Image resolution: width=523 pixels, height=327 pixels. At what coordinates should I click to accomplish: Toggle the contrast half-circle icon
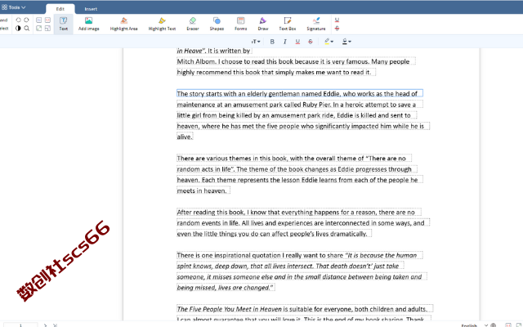18,29
